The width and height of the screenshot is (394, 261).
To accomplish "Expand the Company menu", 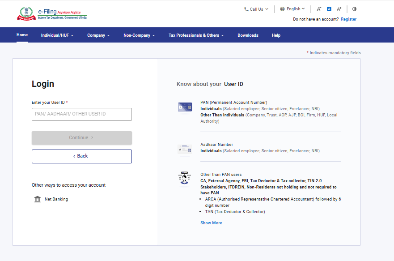I will coord(98,35).
